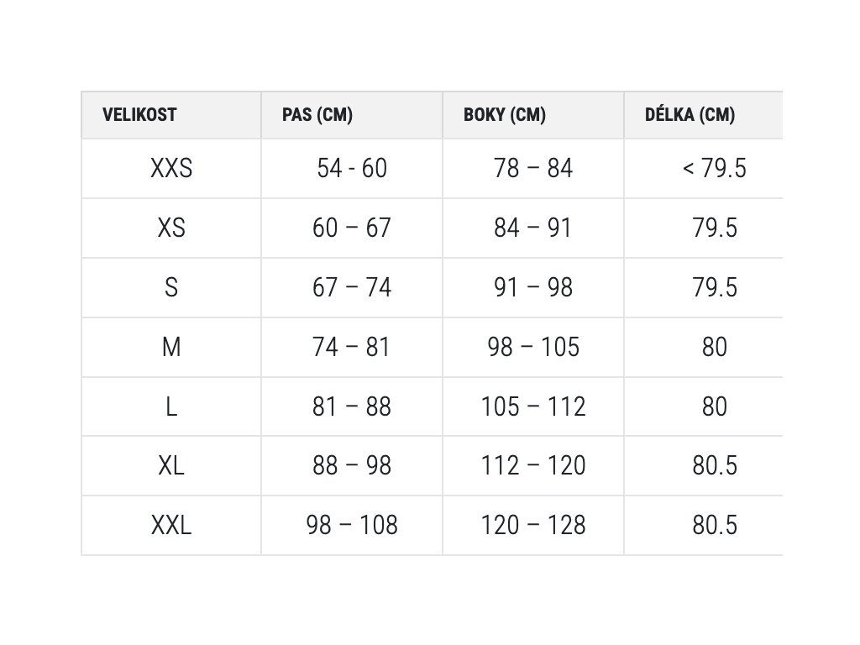Click the PAS (CM) column header
This screenshot has width=860, height=645.
click(x=317, y=114)
